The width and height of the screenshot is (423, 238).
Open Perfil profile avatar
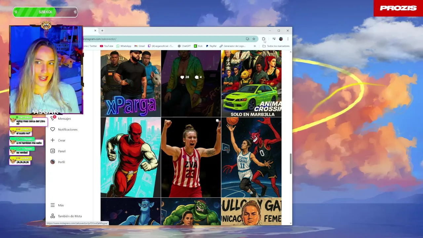[x=53, y=162]
